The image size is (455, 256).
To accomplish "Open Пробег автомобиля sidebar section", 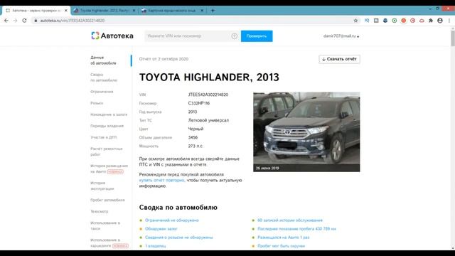I will pyautogui.click(x=107, y=200).
